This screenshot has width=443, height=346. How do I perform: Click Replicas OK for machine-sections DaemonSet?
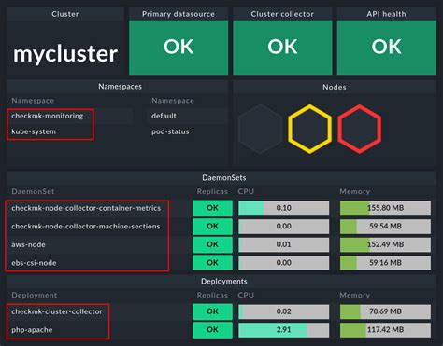click(x=212, y=227)
